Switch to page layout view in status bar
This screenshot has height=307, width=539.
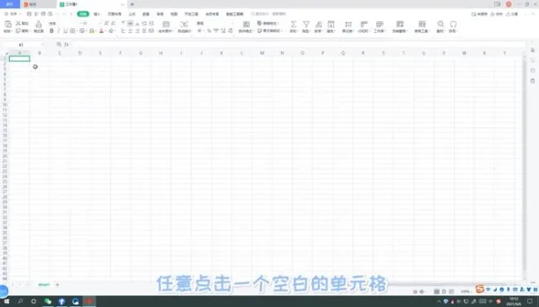444,291
